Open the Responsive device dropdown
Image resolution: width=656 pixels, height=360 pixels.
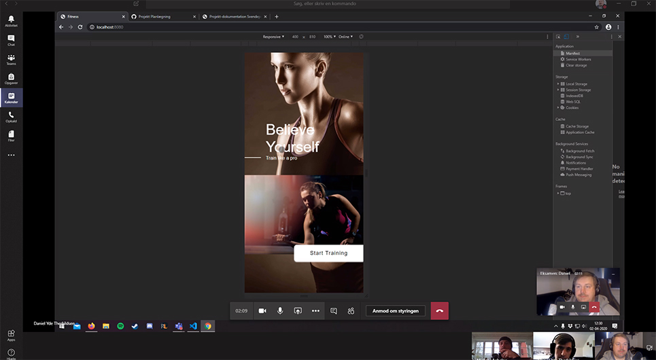tap(273, 37)
